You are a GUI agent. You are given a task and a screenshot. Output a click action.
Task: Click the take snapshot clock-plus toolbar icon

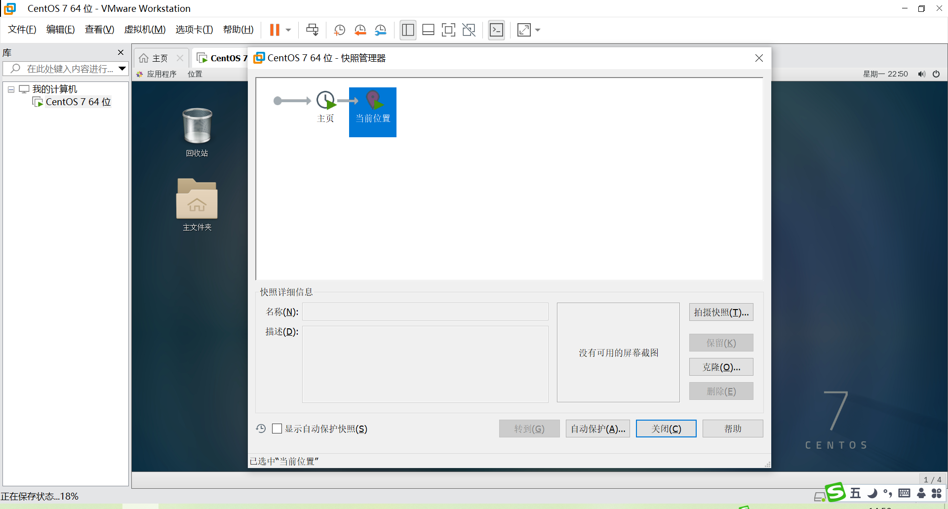click(x=339, y=30)
